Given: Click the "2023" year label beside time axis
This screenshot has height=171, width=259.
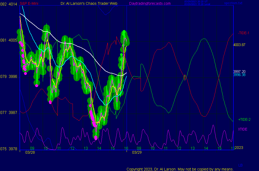Looking at the screenshot, I should pos(239,148).
